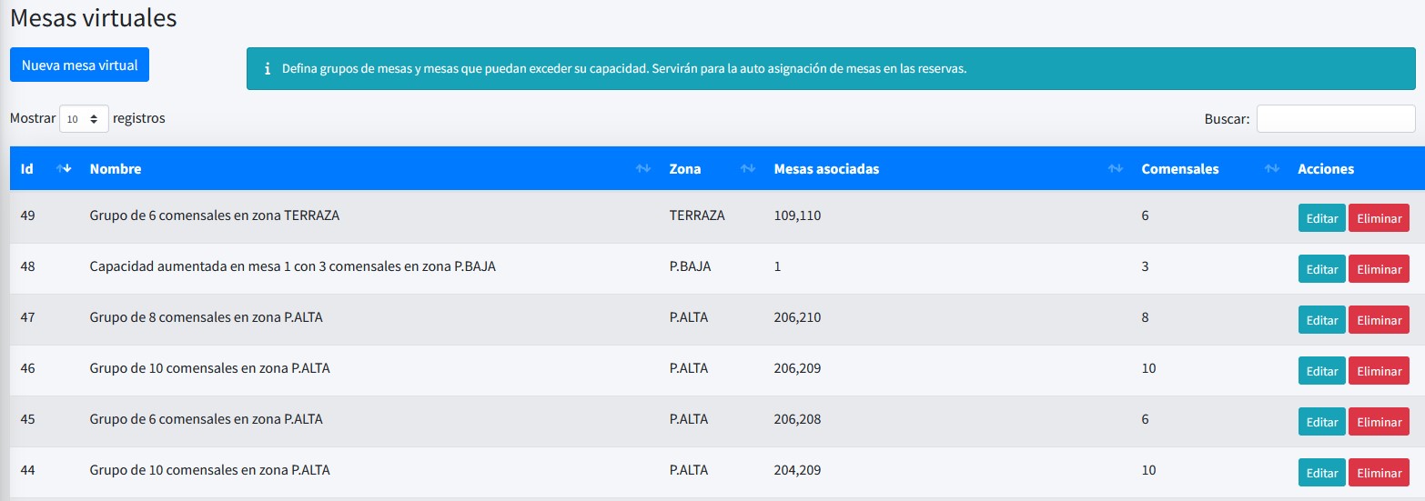
Task: Create a Nueva mesa virtual
Action: tap(79, 65)
